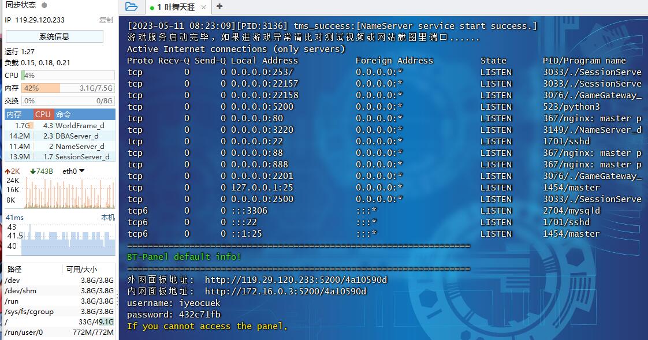Image resolution: width=648 pixels, height=340 pixels.
Task: Select the WorldFrame_d process row
Action: [x=60, y=126]
